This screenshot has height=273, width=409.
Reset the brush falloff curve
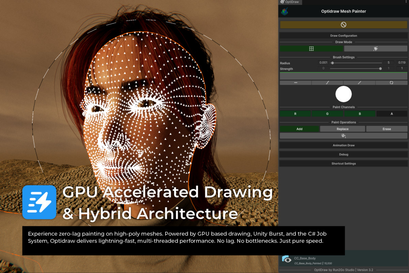pos(391,83)
